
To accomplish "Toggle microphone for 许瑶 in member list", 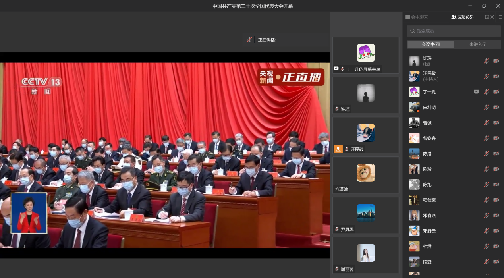I will 486,61.
